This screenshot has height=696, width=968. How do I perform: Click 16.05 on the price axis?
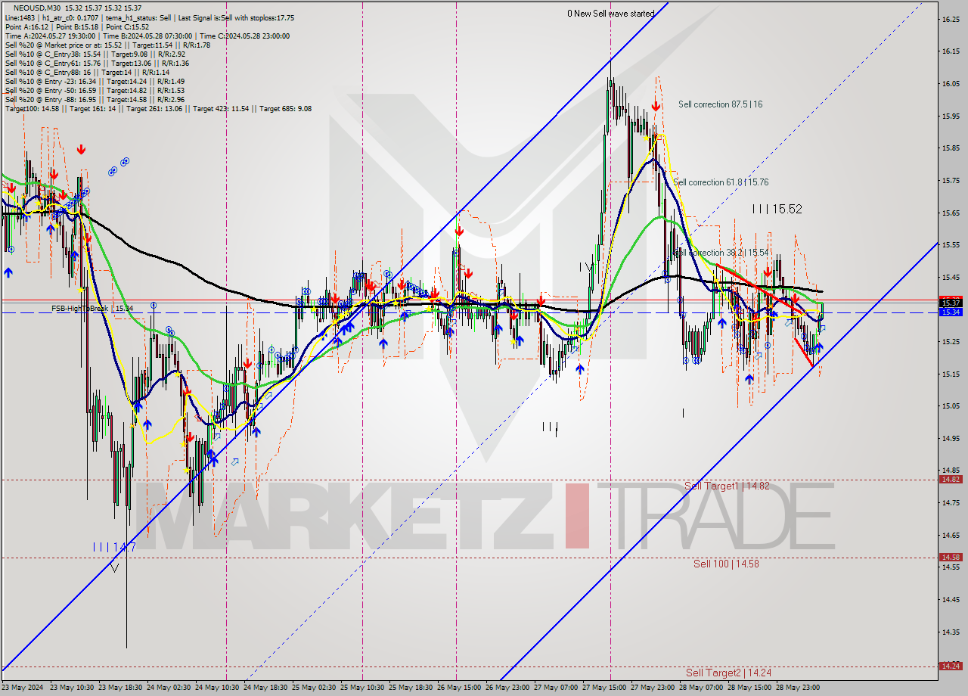coord(951,84)
